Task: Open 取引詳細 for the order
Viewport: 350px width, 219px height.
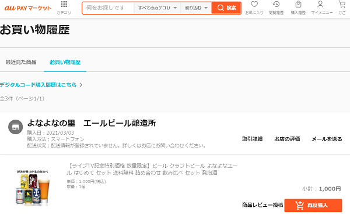Action: 252,139
